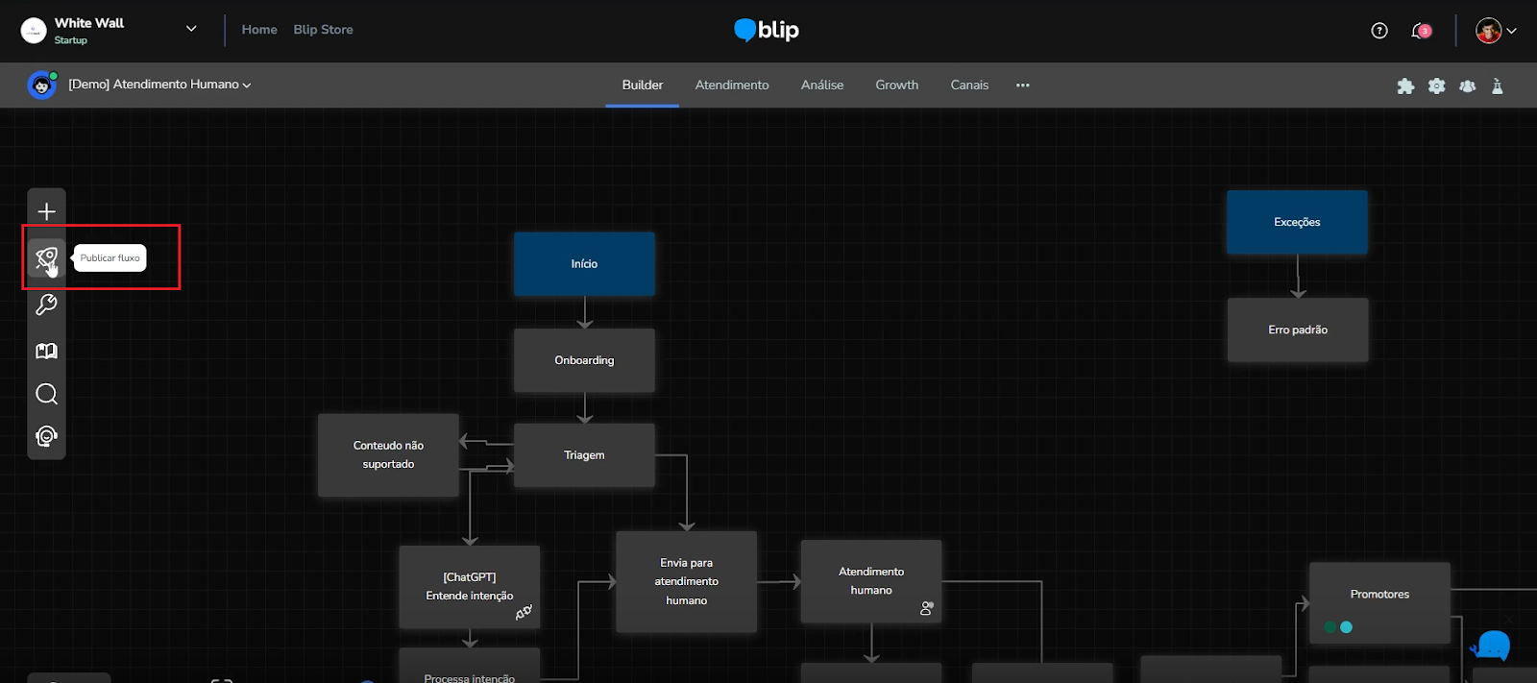1537x683 pixels.
Task: Open the gear settings icon
Action: 1436,85
